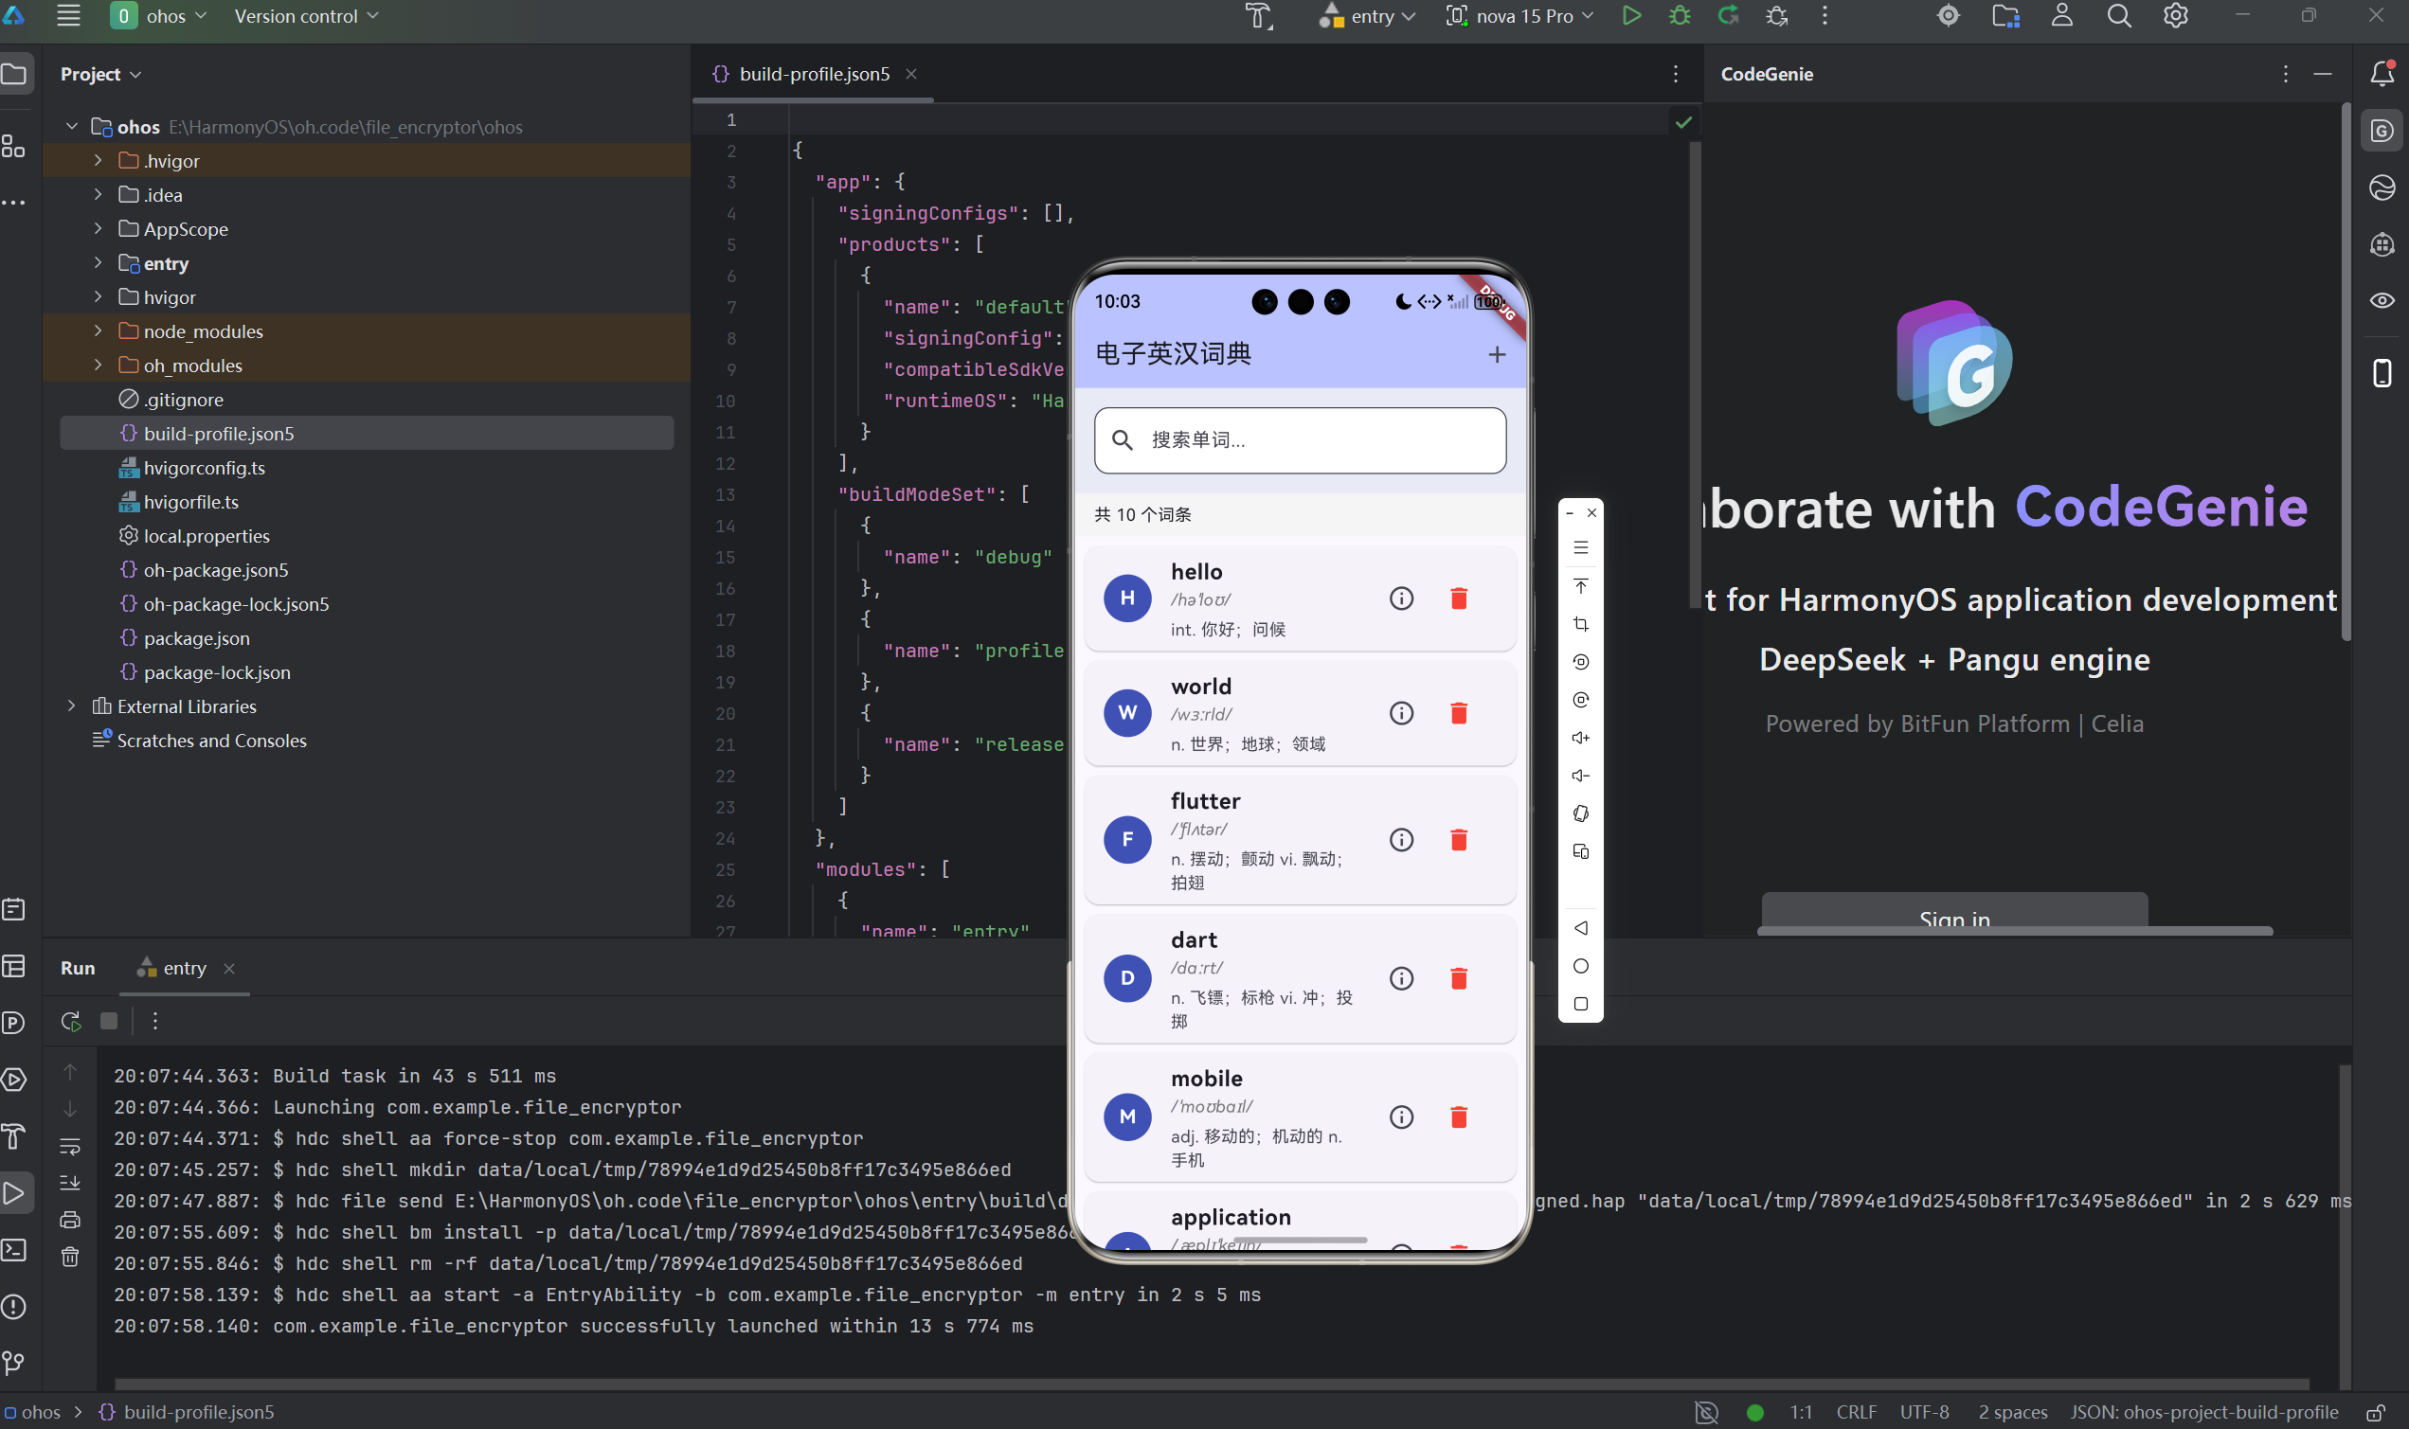Expand the entry folder in project tree

coord(98,263)
